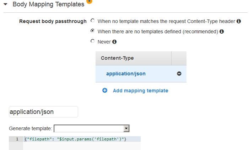This screenshot has height=150, width=249.
Task: Select when there are no templates defined
Action: coord(93,31)
